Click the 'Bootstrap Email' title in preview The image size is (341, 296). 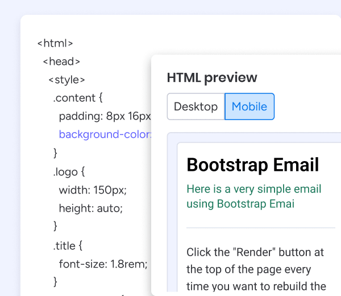coord(253,165)
